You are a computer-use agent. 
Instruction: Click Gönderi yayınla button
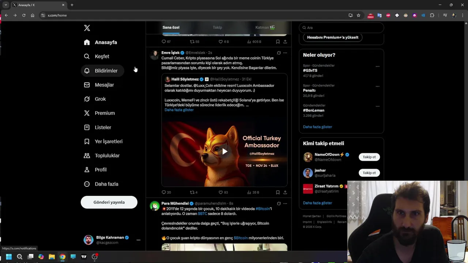tap(109, 202)
